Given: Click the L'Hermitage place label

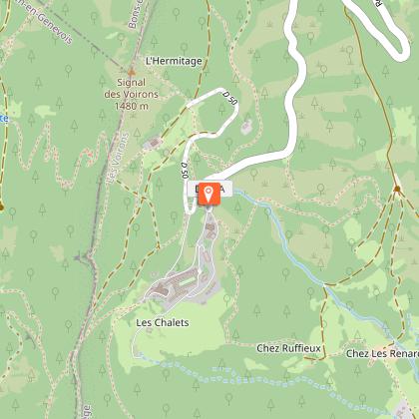Looking at the screenshot, I should 174,61.
